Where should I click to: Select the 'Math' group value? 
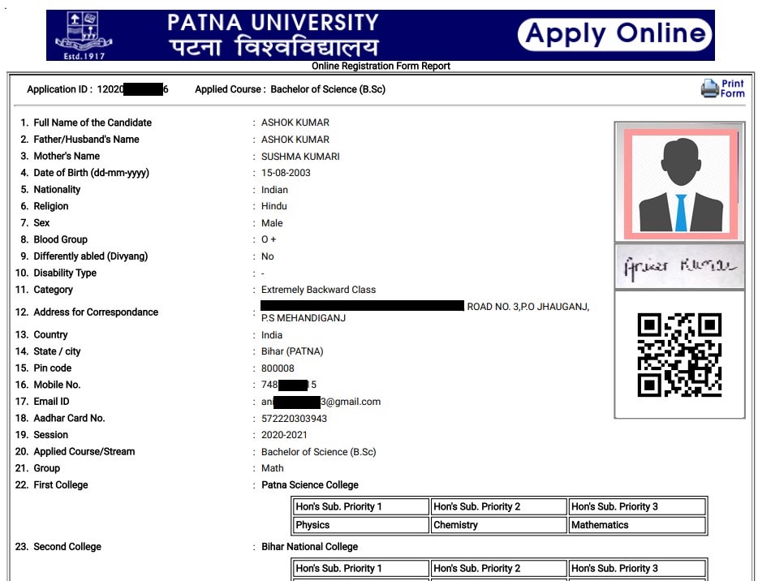coord(272,468)
